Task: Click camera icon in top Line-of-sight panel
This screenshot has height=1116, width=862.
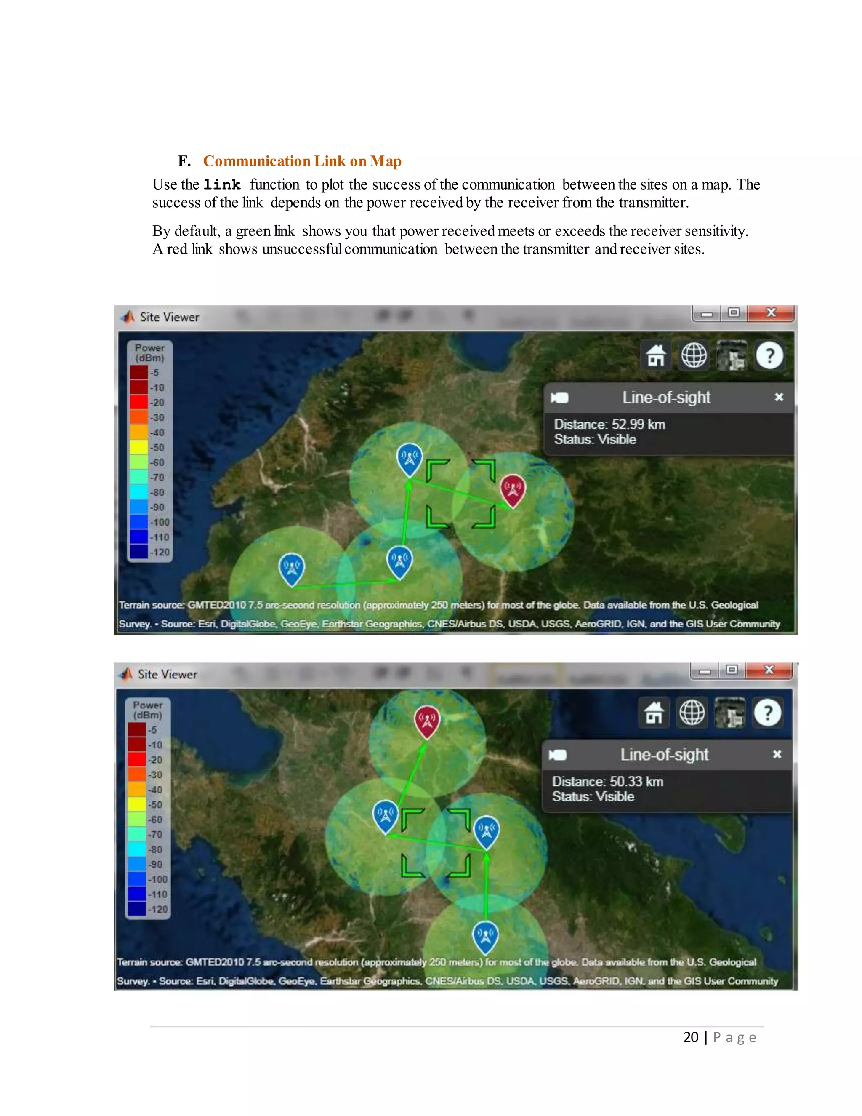Action: (x=560, y=398)
